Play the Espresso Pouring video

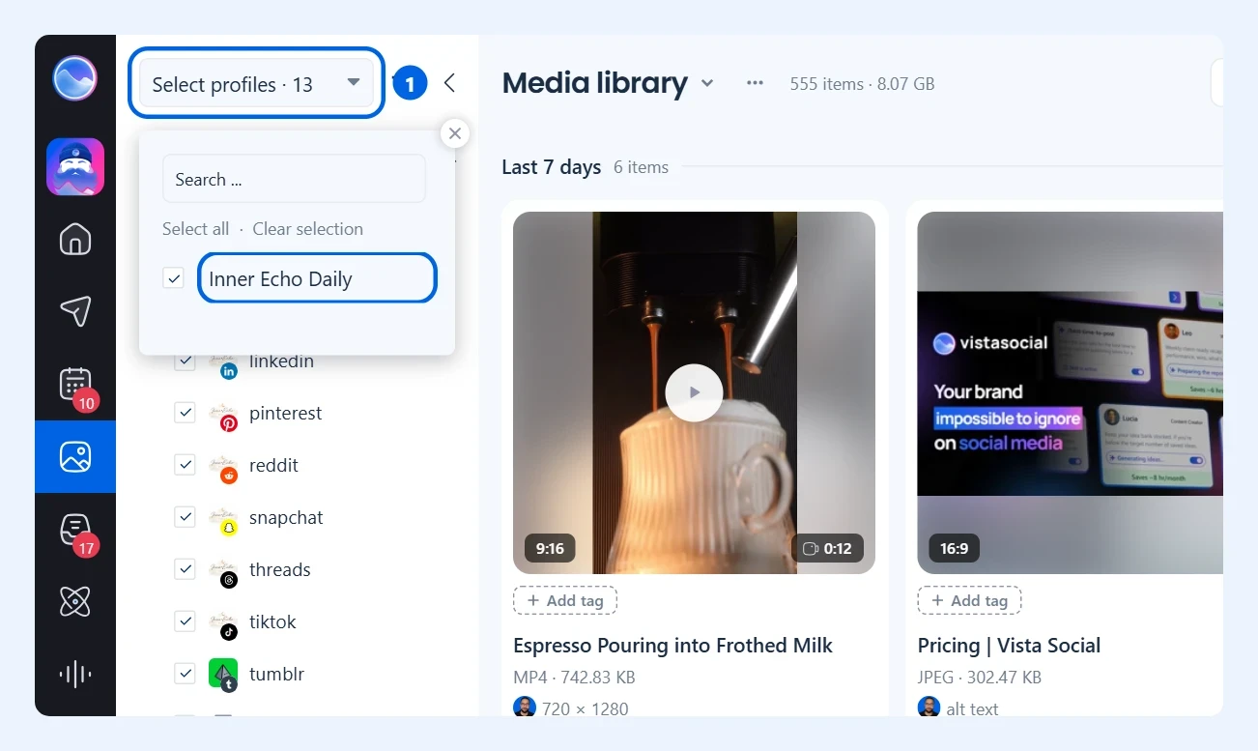point(694,392)
